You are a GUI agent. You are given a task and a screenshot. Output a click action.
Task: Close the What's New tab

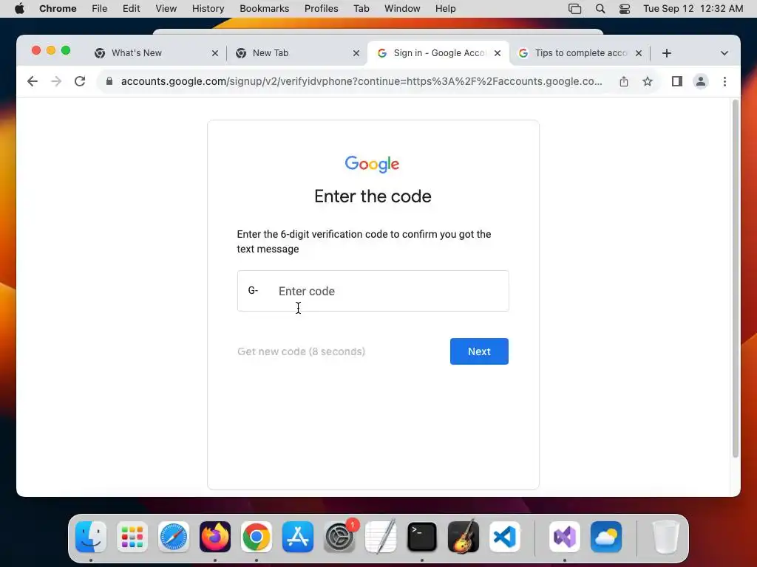click(215, 53)
